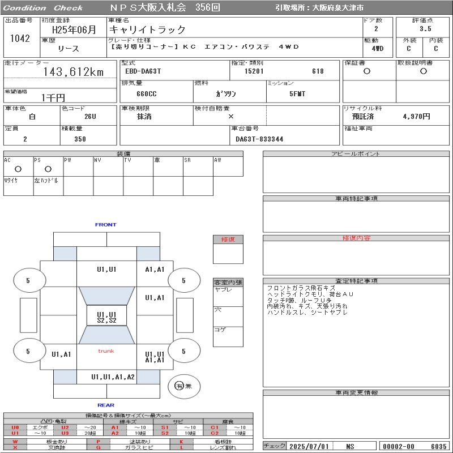Click classification number 618
This screenshot has width=453, height=453.
click(318, 71)
